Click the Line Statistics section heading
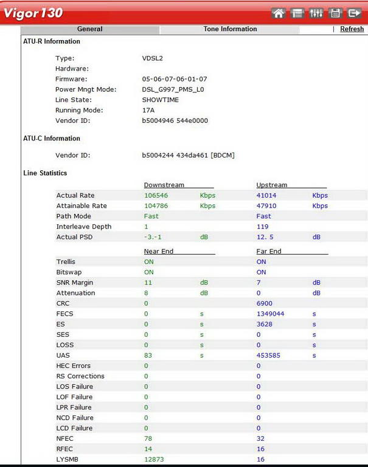Viewport: 368px width, 467px height. (x=45, y=173)
